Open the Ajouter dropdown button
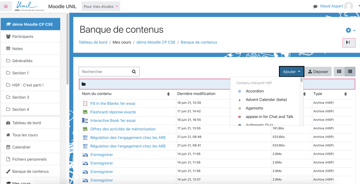Screen dimensions: 360x184 click(292, 72)
